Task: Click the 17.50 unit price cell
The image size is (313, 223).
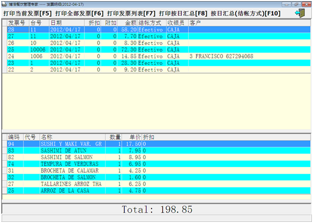Action: [132, 144]
